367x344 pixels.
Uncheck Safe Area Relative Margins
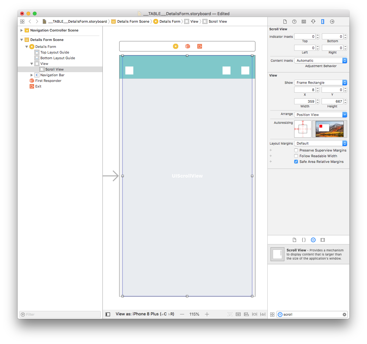tap(296, 162)
